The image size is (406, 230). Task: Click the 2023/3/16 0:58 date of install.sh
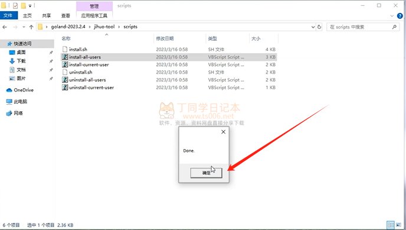coord(172,49)
